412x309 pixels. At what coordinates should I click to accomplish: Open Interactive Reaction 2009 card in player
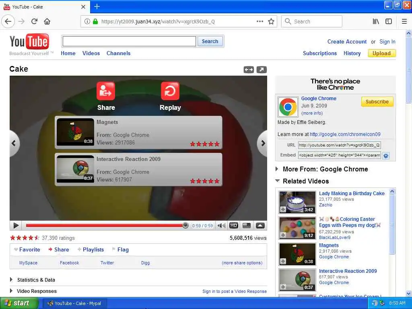pos(138,169)
